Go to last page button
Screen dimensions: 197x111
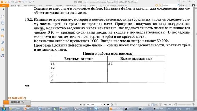coord(108,105)
